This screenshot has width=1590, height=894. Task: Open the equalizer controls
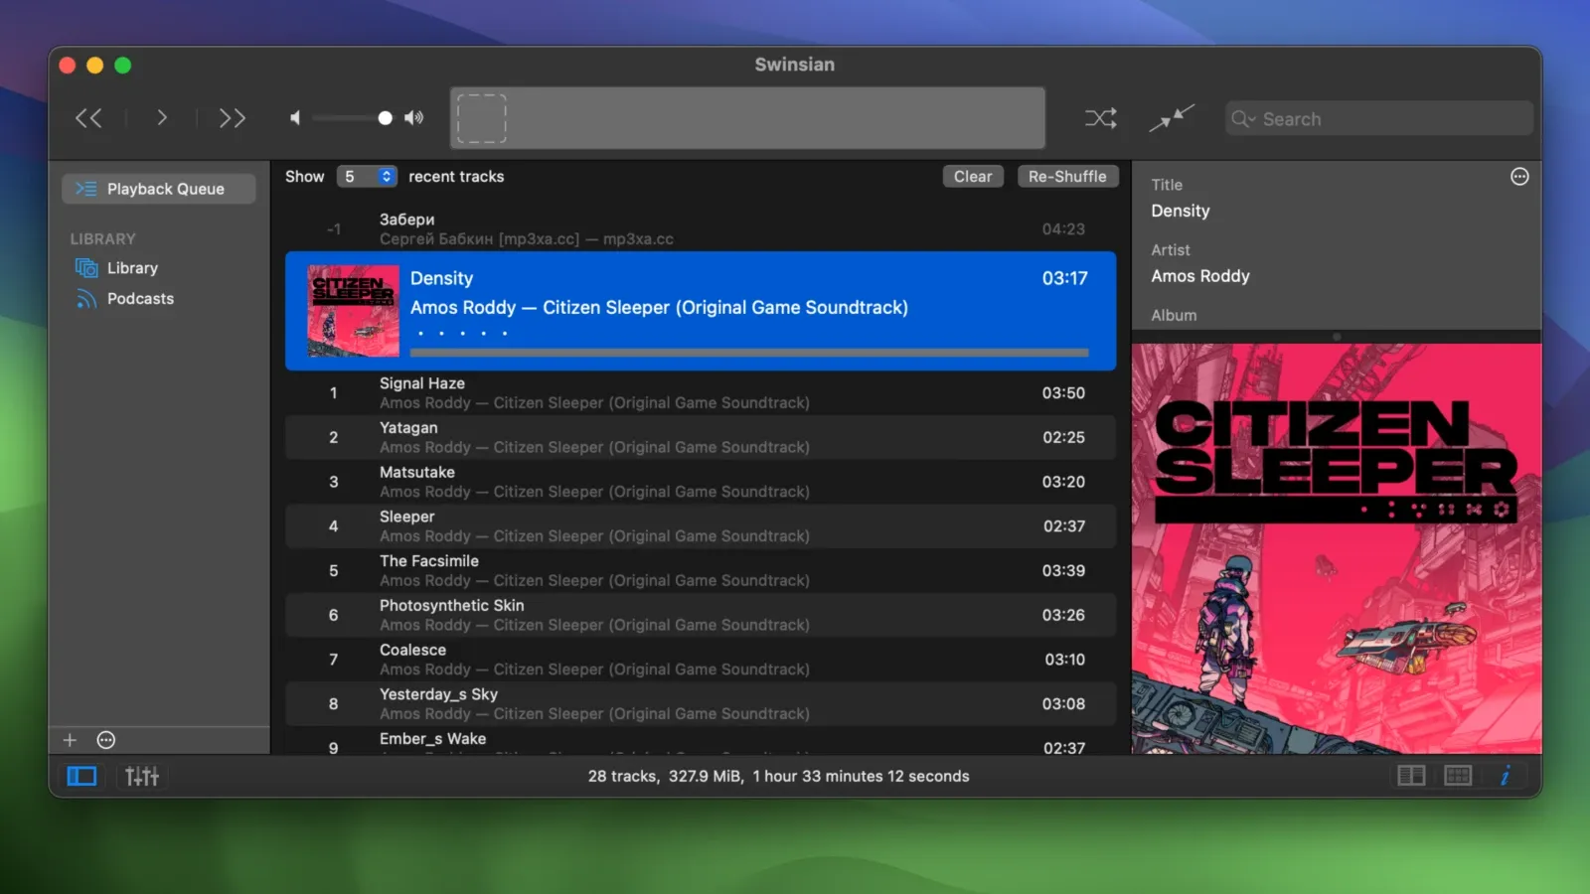click(x=141, y=776)
